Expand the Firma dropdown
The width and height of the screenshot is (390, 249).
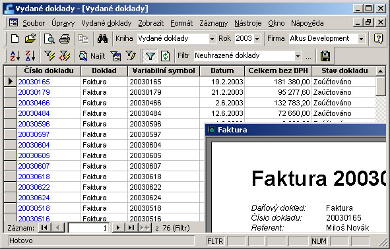click(361, 39)
